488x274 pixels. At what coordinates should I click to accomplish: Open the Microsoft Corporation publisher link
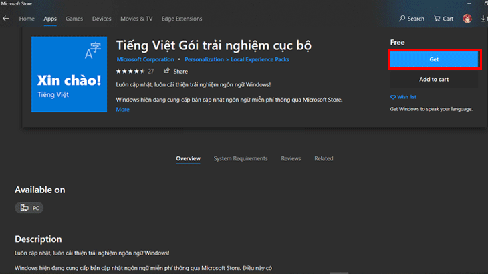[x=145, y=59]
